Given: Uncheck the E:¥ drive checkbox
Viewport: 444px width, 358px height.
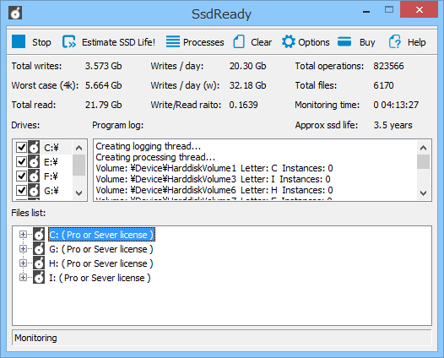Looking at the screenshot, I should 21,162.
